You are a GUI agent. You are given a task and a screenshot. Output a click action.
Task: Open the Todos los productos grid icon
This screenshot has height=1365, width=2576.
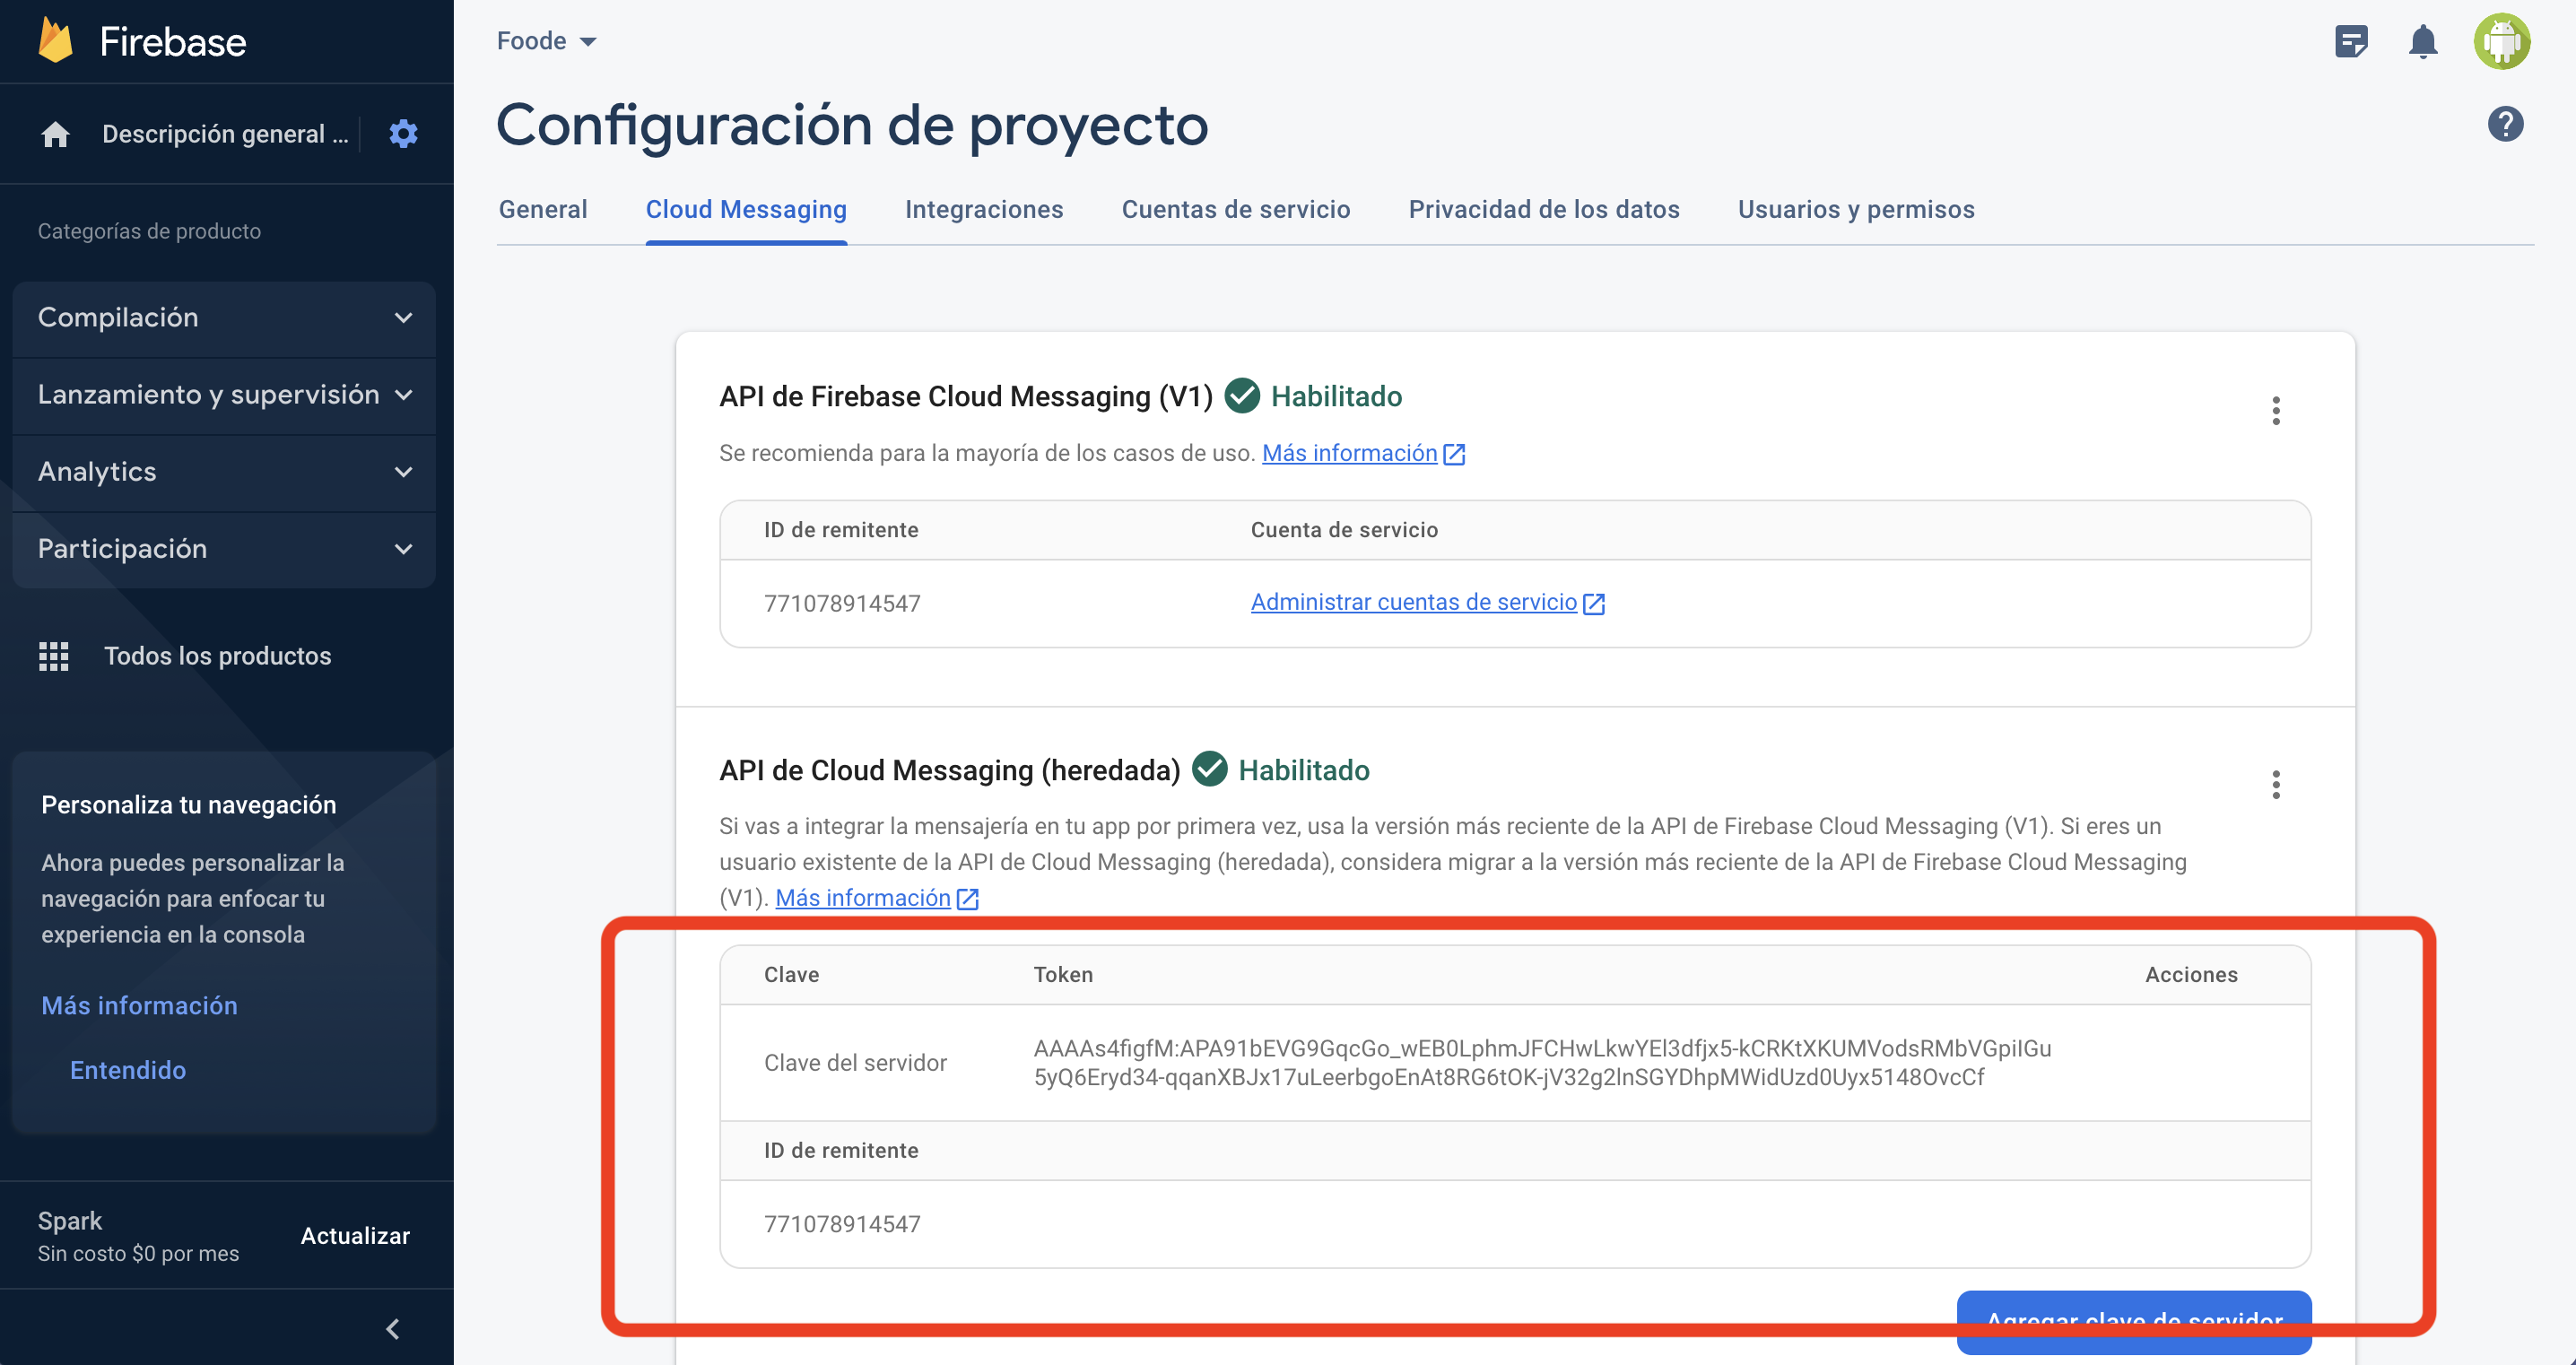pos(54,656)
